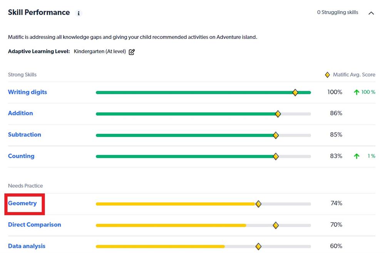The height and width of the screenshot is (253, 385).
Task: Click the Addition average score diamond marker
Action: 278,114
